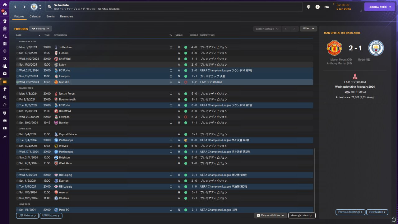Open the Home icon in the sidebar
Image resolution: width=398 pixels, height=224 pixels.
click(5, 5)
